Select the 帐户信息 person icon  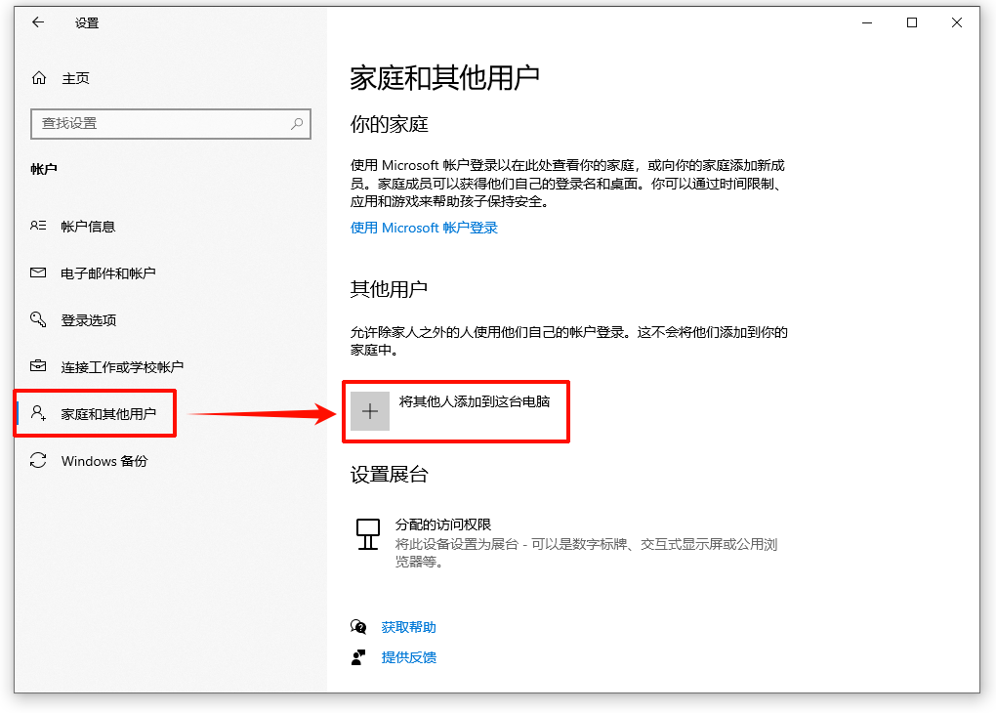[x=37, y=226]
